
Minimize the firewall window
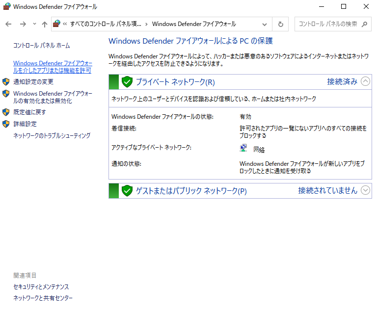coord(322,6)
